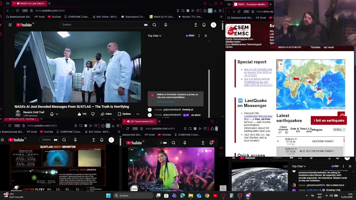Open Mw 6.0 AFGHANISTAN special report link

258,72
